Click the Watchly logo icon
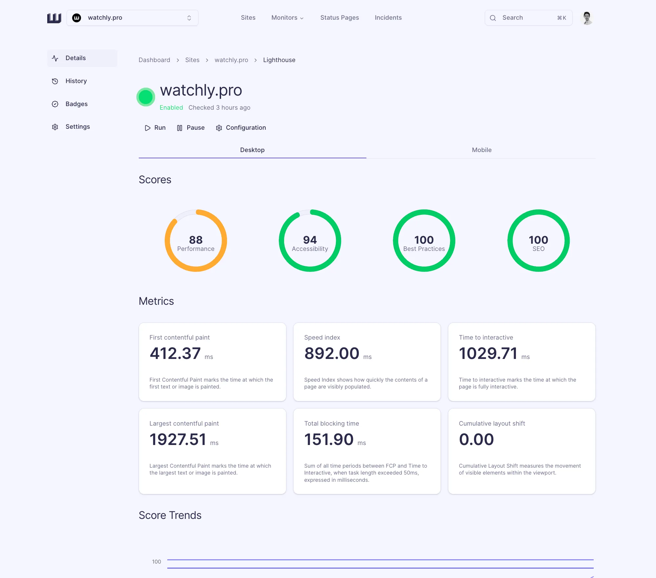656x578 pixels. point(54,18)
